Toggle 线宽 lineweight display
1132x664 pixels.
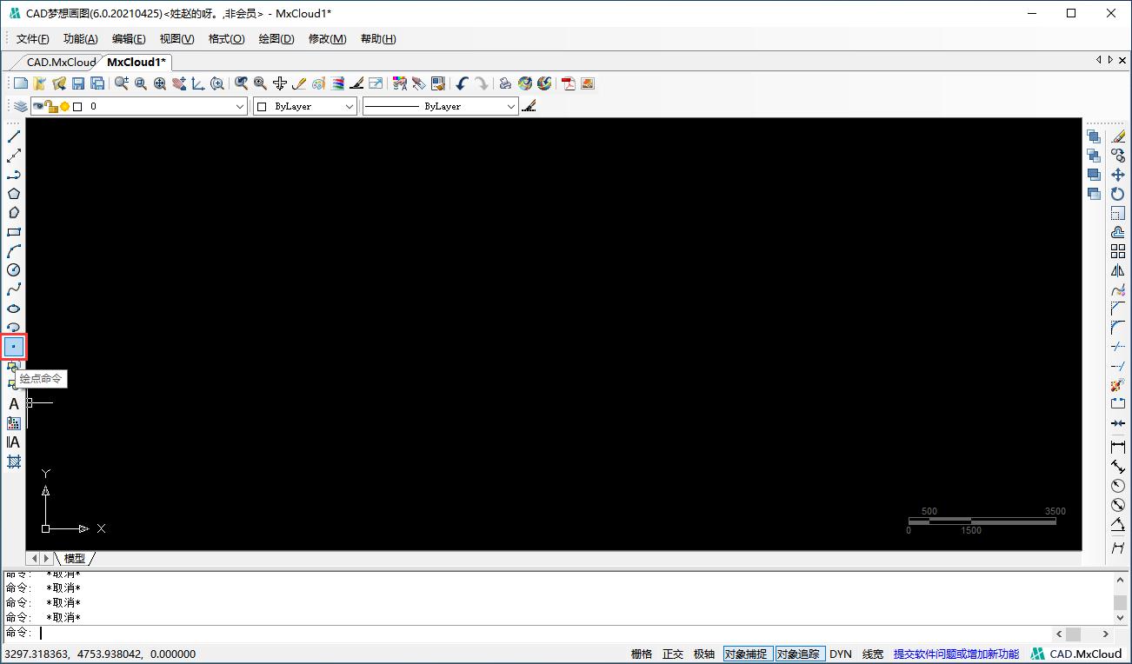(873, 654)
